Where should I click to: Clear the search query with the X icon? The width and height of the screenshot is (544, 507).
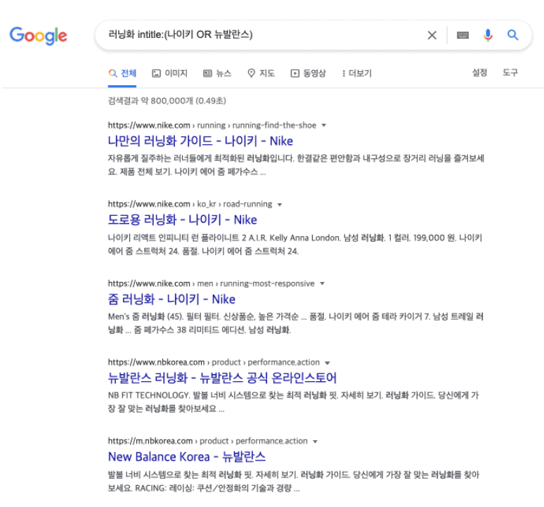point(432,35)
